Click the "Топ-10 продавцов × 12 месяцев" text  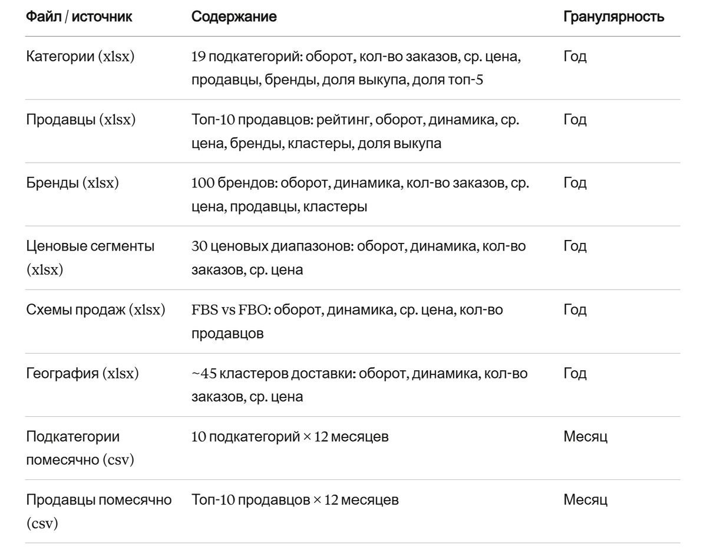pos(295,500)
